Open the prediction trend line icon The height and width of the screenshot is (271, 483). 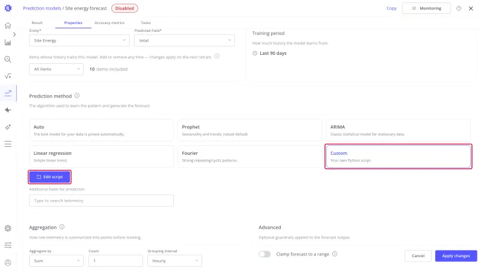coord(8,93)
